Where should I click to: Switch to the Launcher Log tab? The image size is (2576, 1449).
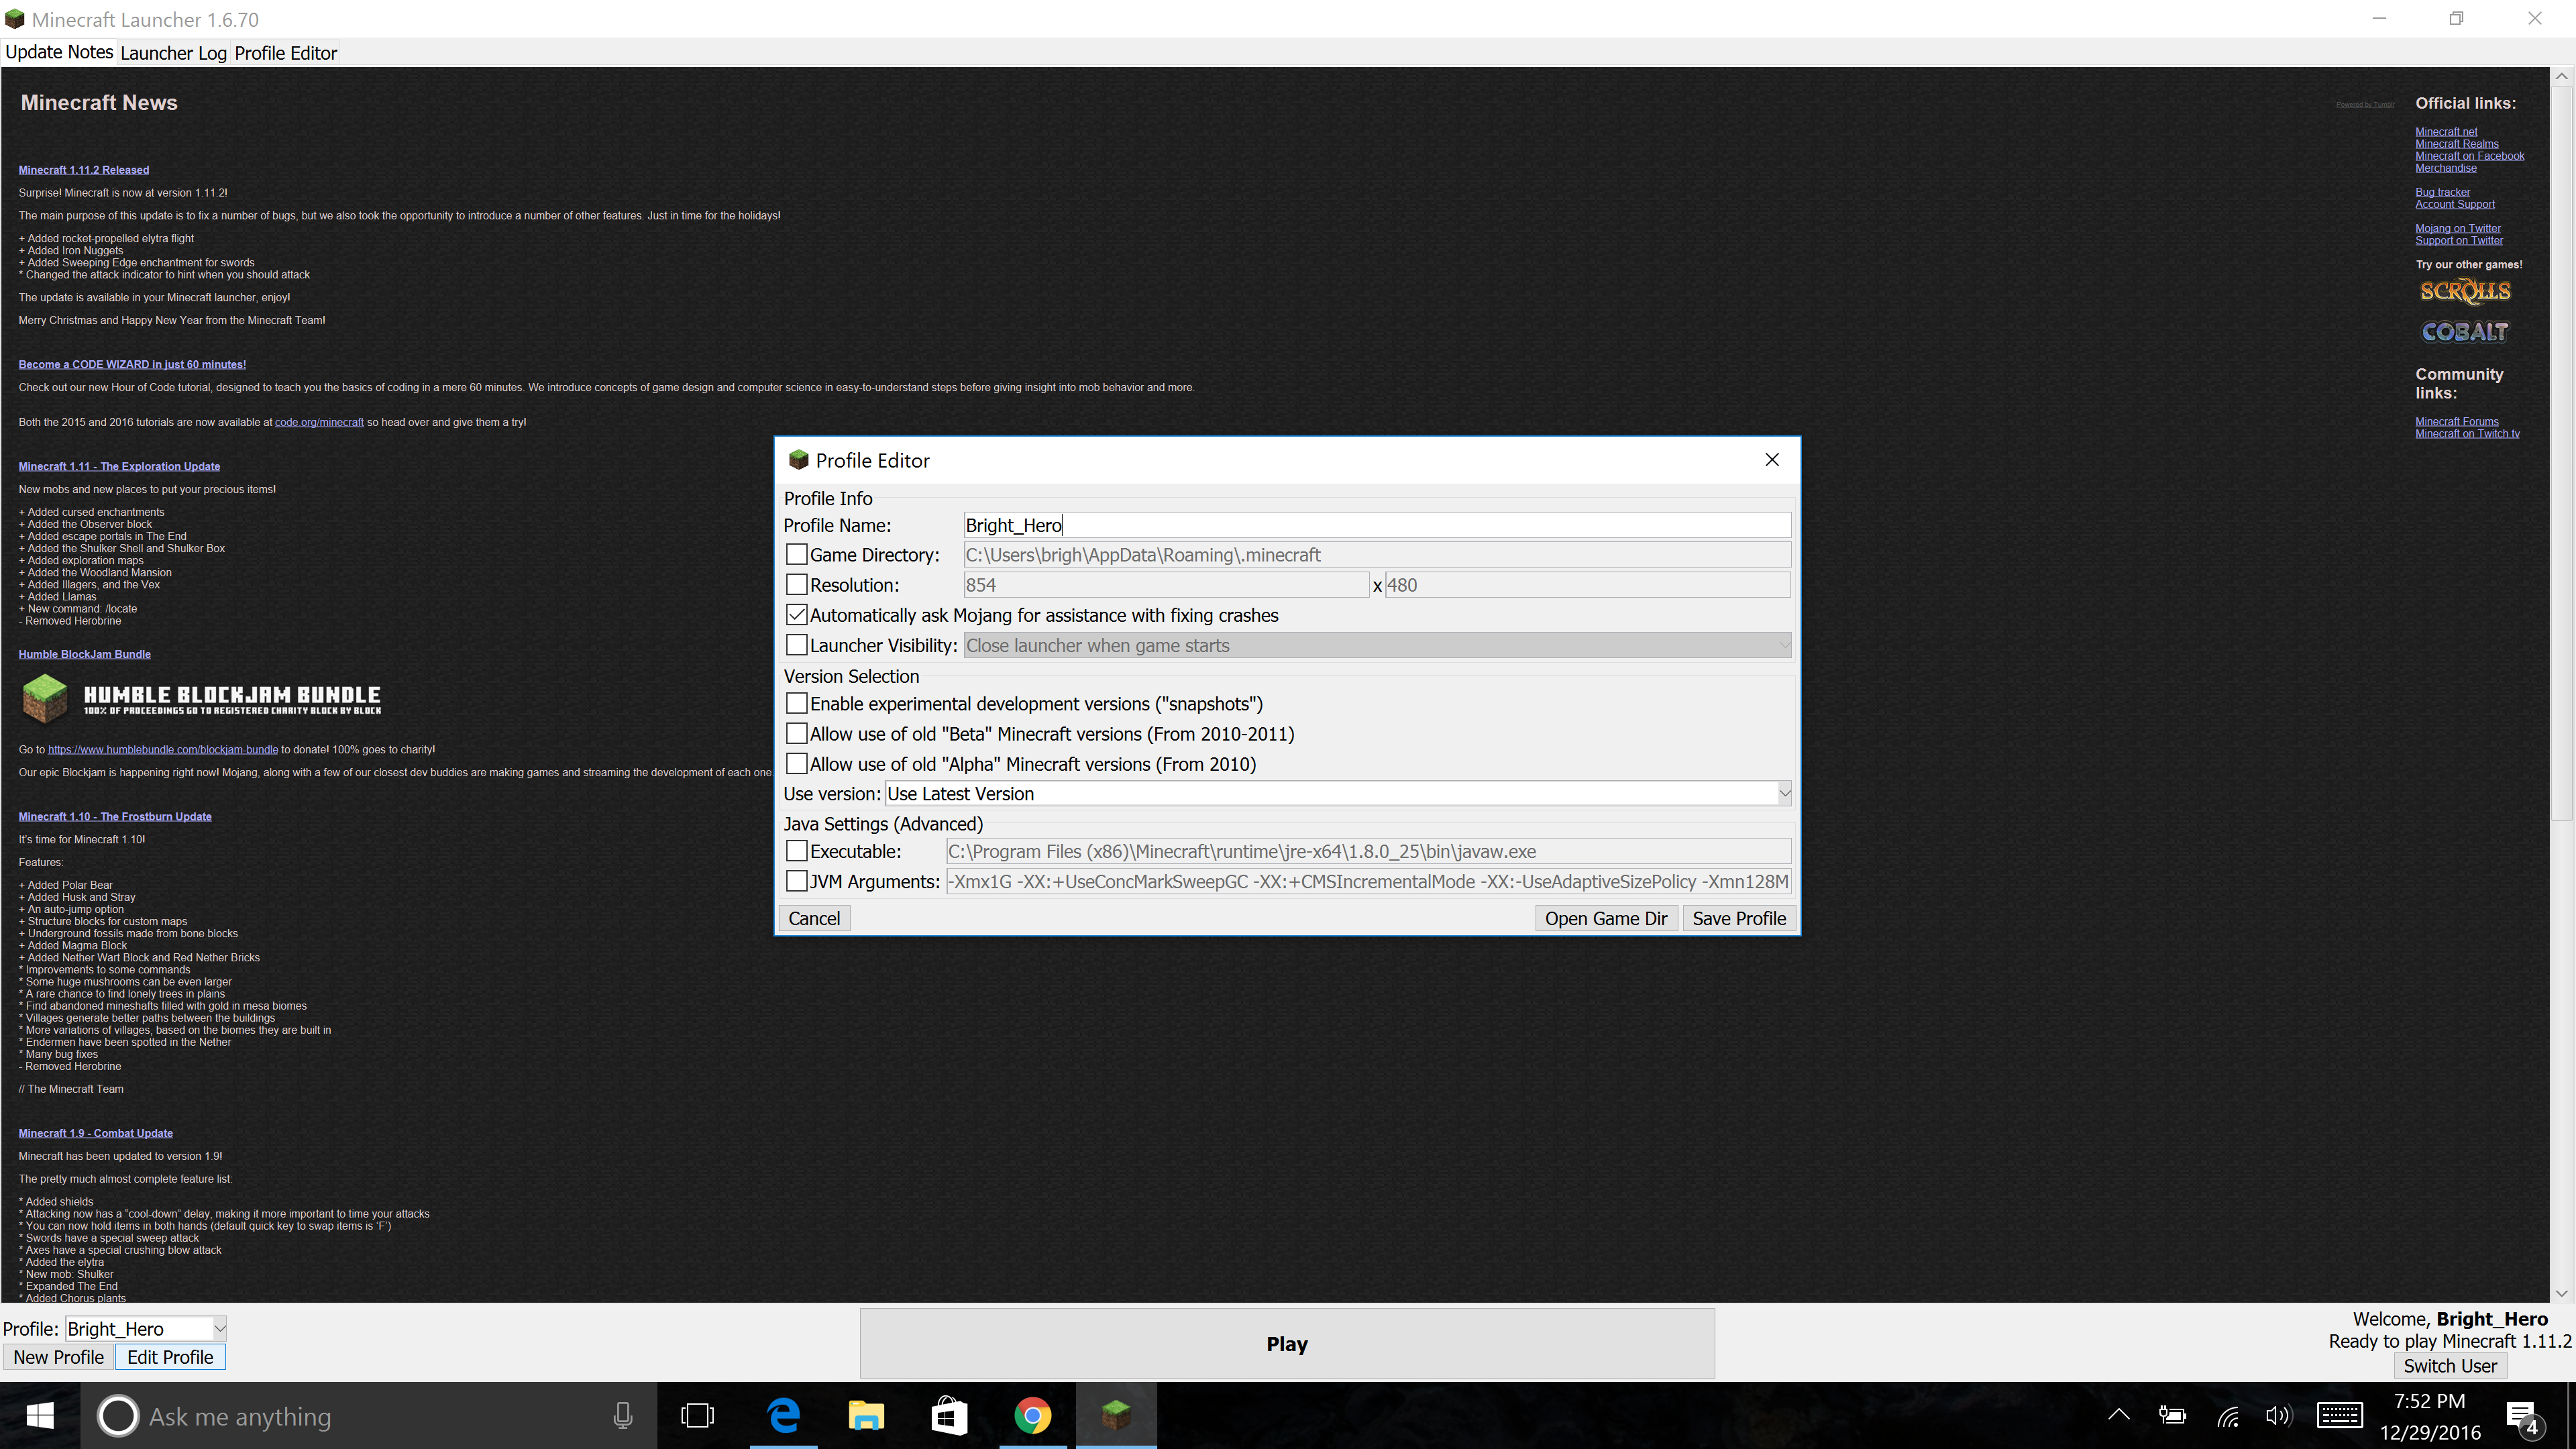[x=173, y=53]
